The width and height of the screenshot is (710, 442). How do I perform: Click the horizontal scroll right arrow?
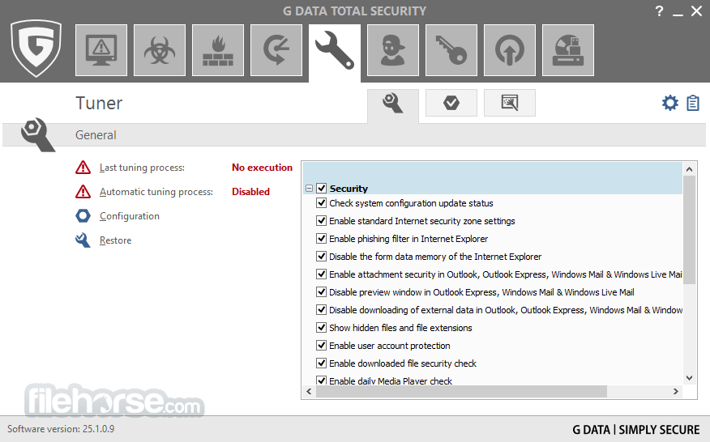676,391
